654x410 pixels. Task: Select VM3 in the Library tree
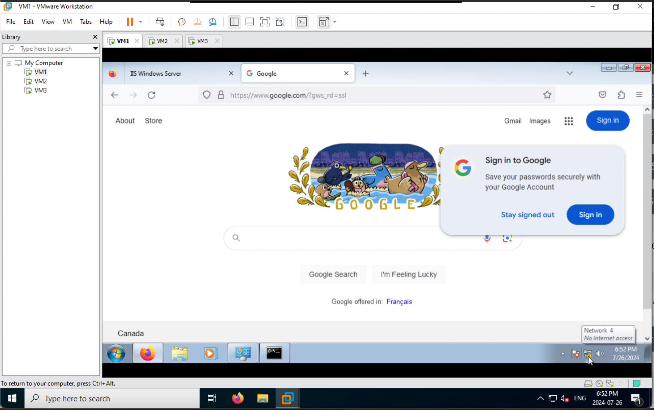click(x=40, y=90)
